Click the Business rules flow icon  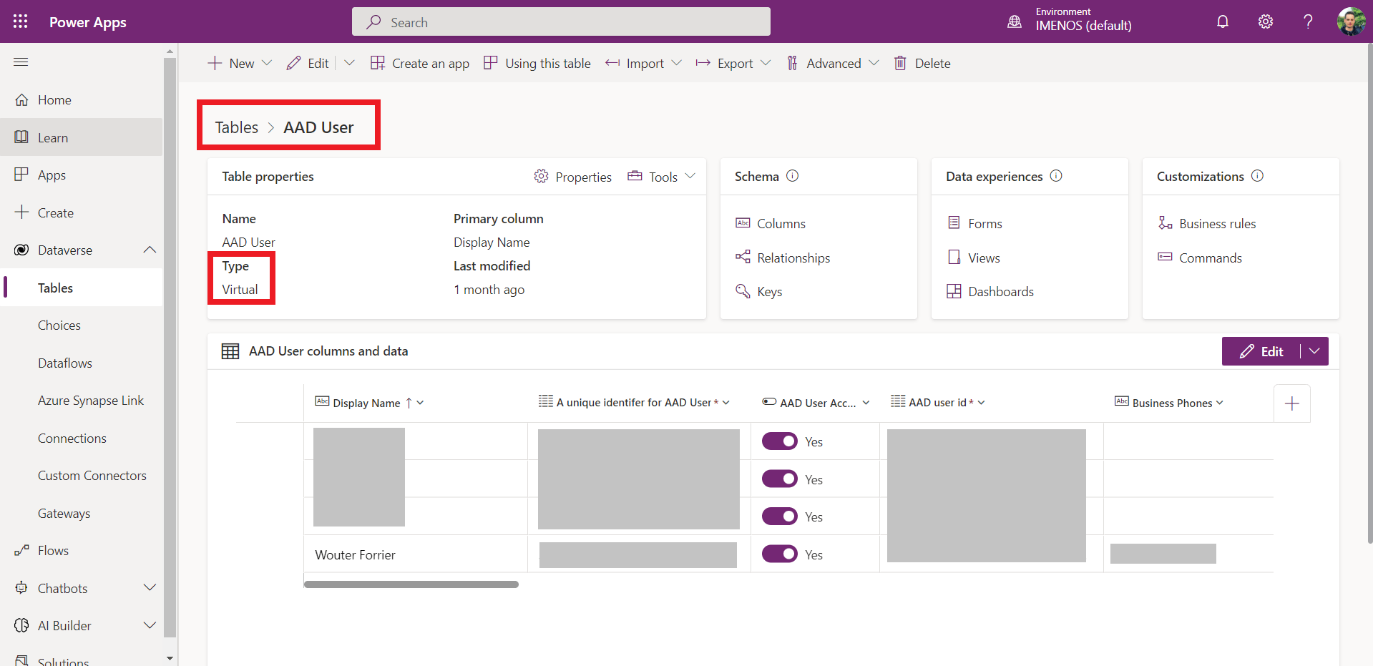(1165, 223)
